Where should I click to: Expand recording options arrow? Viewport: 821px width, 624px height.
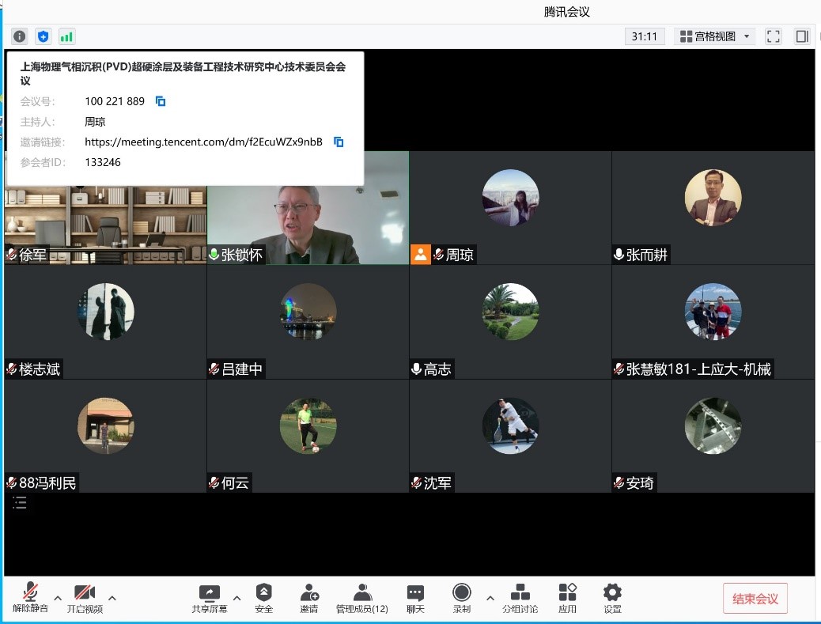[x=490, y=598]
